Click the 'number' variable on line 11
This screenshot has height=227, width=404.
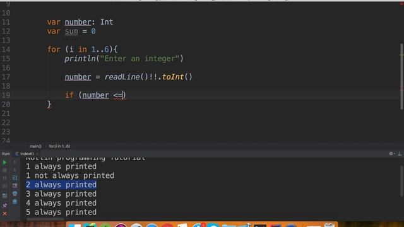[x=78, y=22]
